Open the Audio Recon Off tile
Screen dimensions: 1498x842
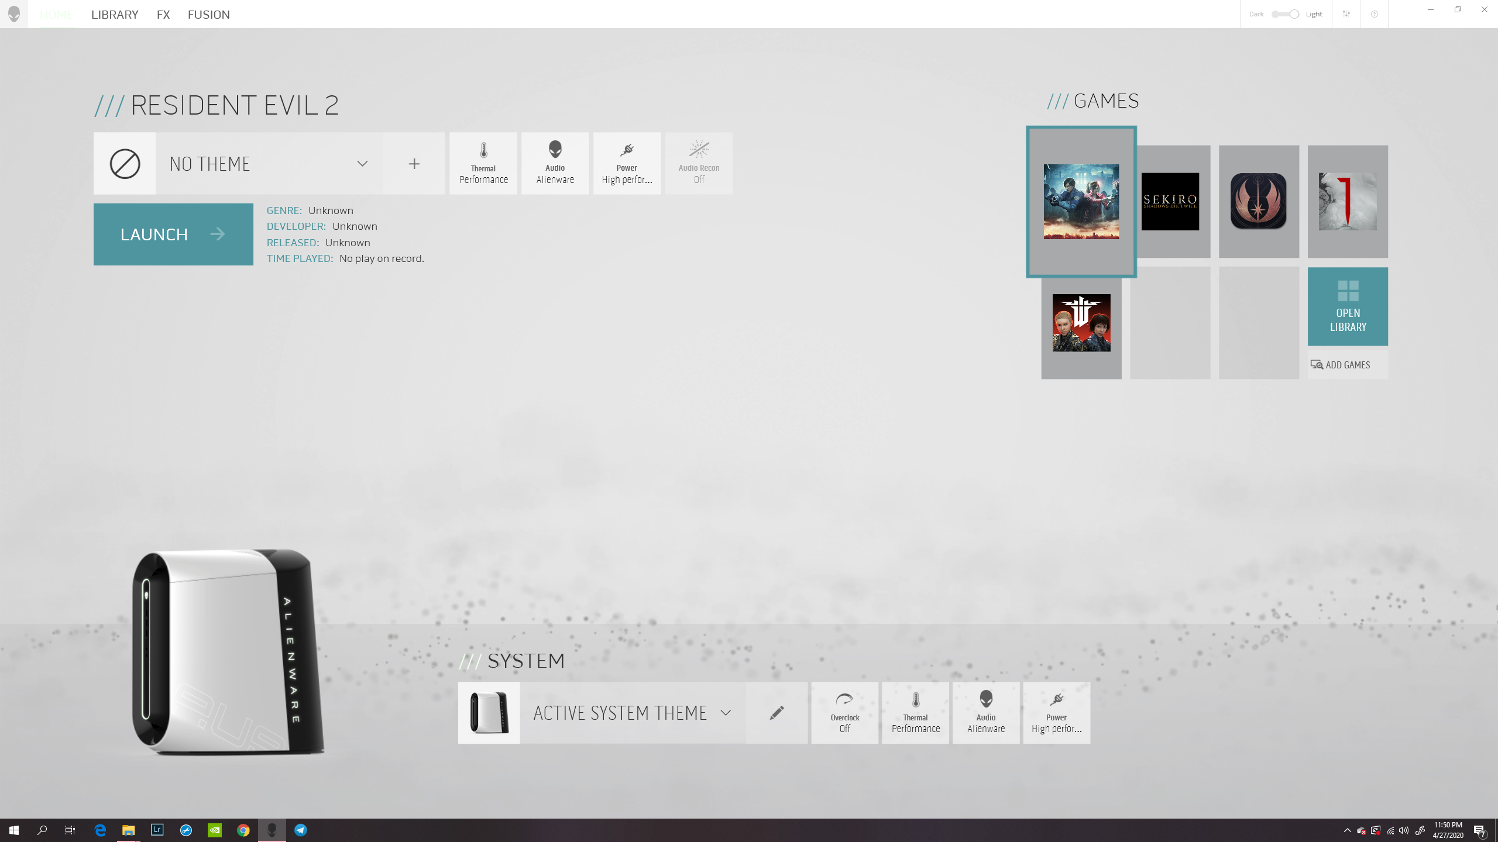pyautogui.click(x=699, y=164)
